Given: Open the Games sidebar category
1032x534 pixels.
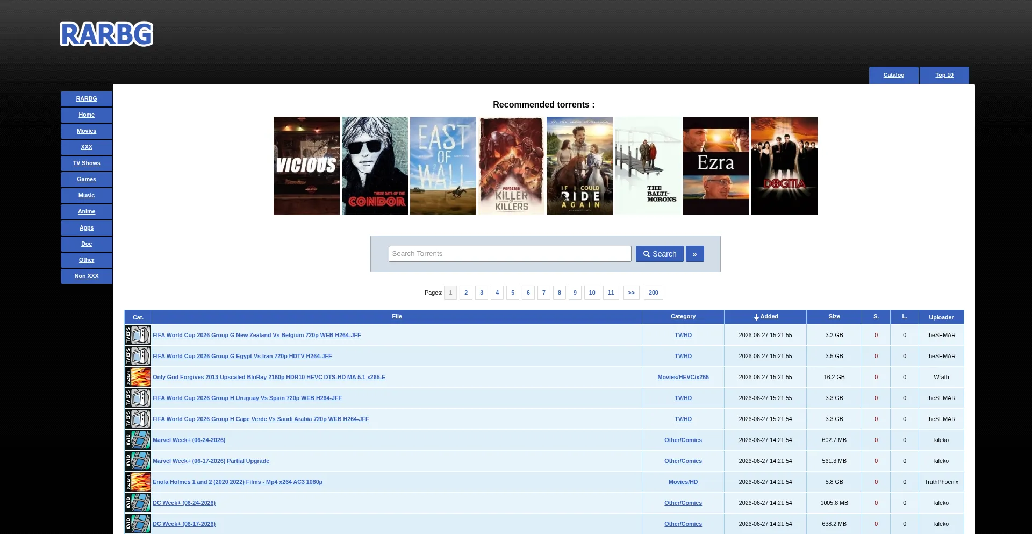Looking at the screenshot, I should tap(87, 180).
